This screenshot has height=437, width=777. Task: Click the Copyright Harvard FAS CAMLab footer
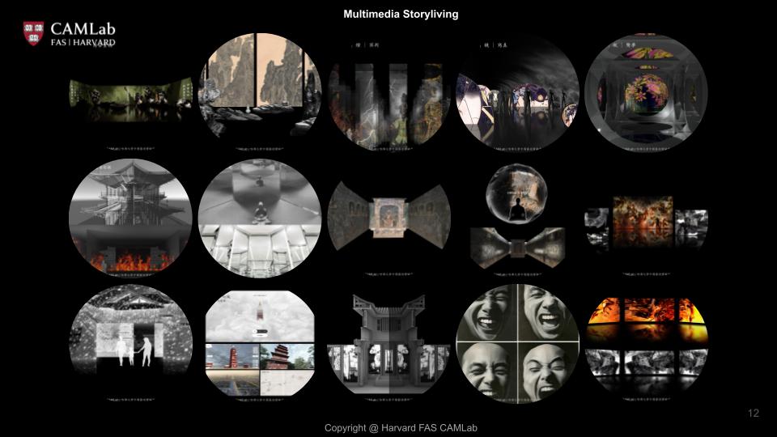(401, 427)
